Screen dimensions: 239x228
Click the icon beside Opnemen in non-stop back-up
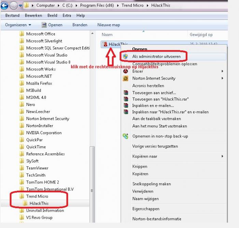pyautogui.click(x=125, y=136)
